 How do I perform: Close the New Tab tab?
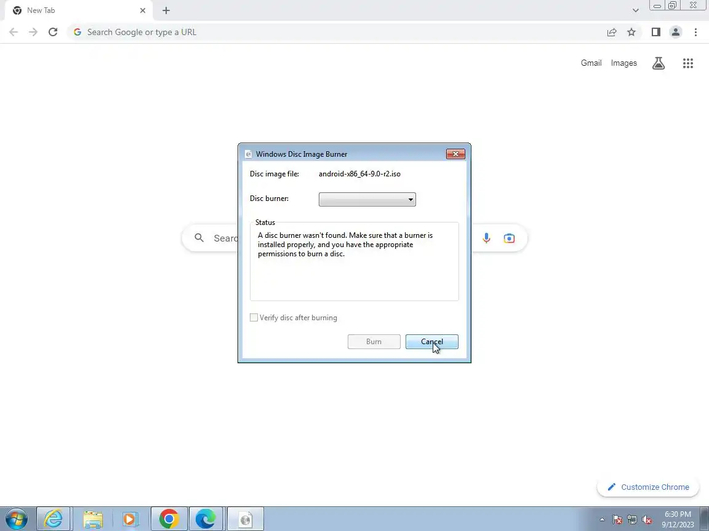point(142,10)
